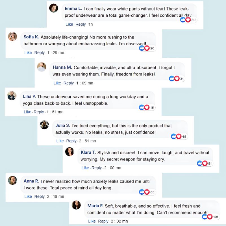Open Julia S.'s profile avatar
The image size is (226, 226).
(44, 125)
